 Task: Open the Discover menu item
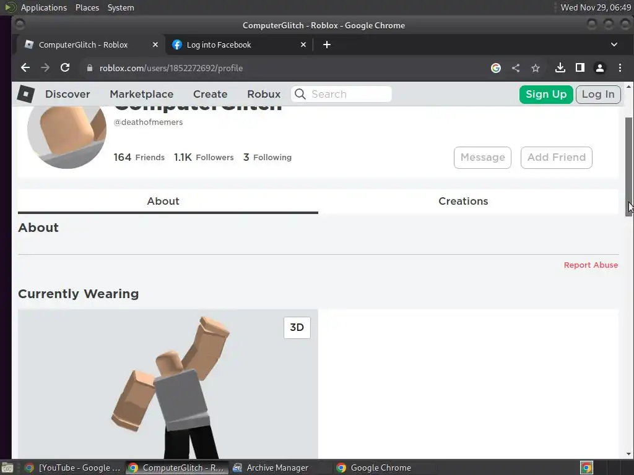pos(67,94)
